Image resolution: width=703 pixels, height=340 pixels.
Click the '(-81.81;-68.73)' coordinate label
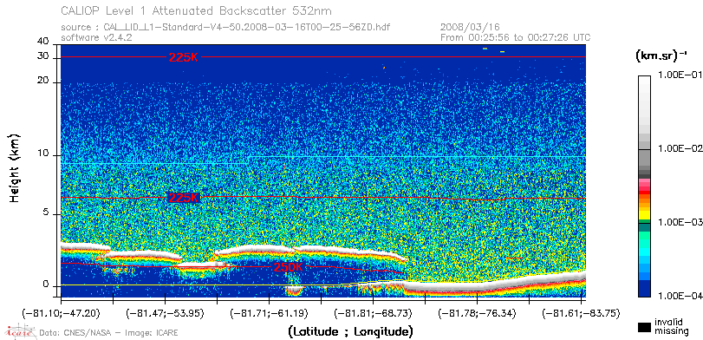(373, 313)
